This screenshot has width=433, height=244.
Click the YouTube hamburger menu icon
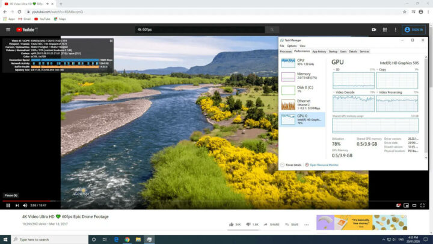(x=8, y=29)
